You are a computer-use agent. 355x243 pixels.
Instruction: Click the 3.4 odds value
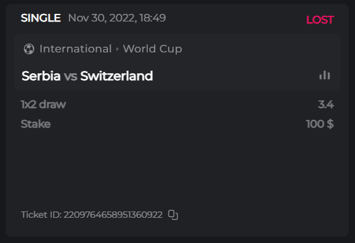326,105
